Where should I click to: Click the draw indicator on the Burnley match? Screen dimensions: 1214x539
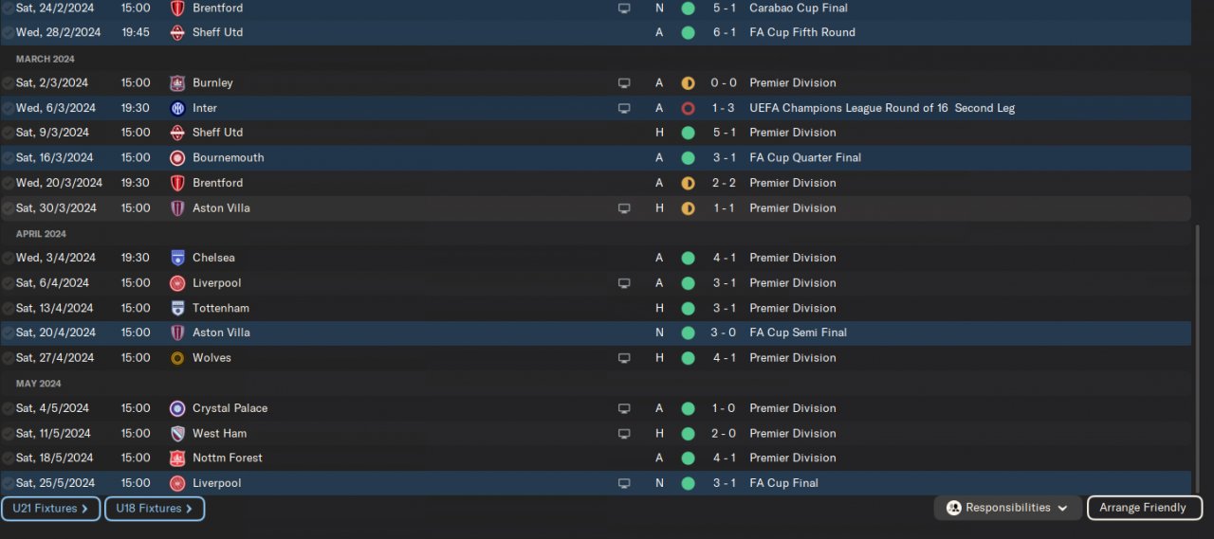pos(688,83)
